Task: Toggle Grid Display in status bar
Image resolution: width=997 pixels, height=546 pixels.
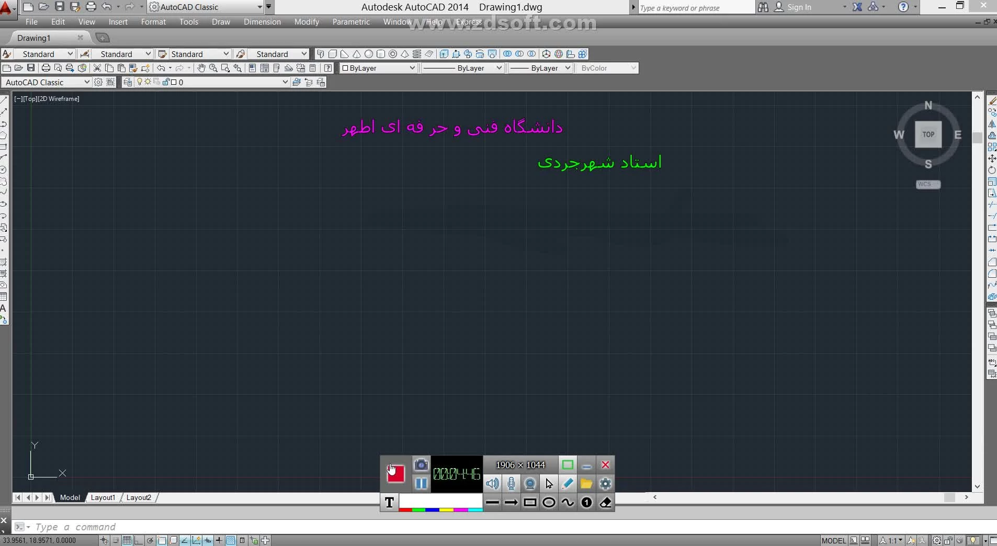Action: tap(127, 540)
